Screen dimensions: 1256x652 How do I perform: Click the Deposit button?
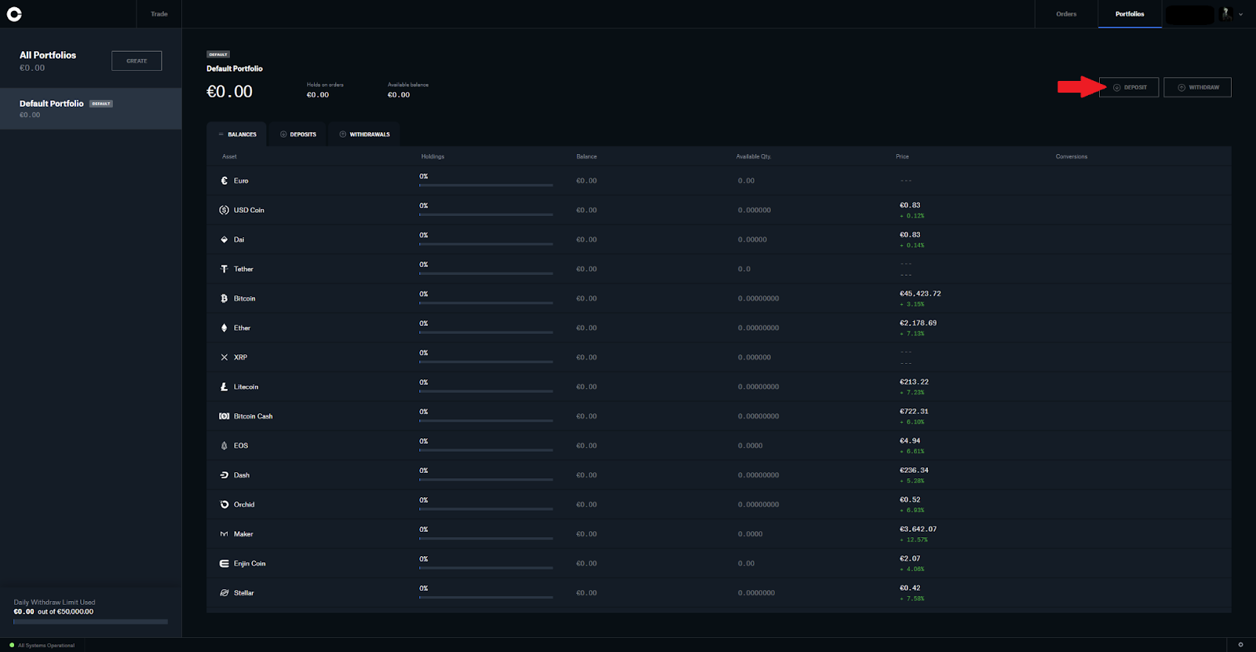click(x=1129, y=87)
